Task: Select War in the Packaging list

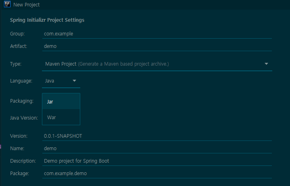Action: [61, 118]
